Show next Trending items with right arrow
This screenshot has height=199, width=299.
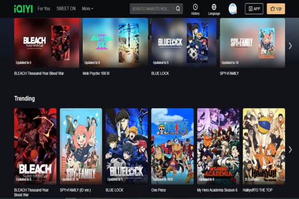click(x=290, y=149)
